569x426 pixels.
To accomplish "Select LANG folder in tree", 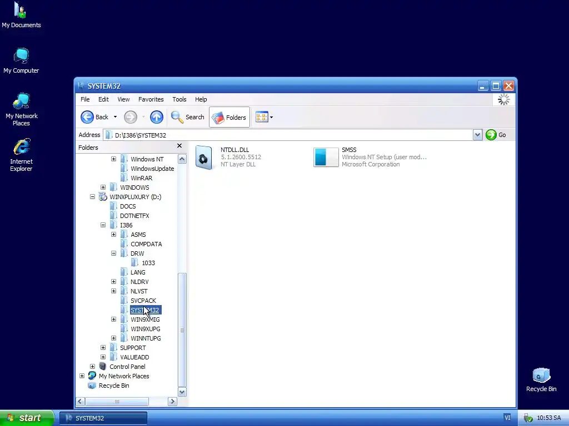I will pos(138,272).
